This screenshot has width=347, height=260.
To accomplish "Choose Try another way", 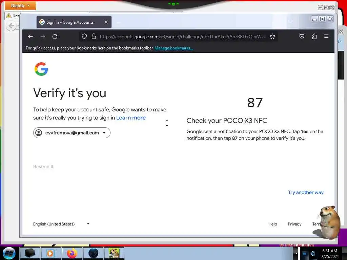I will pyautogui.click(x=306, y=192).
